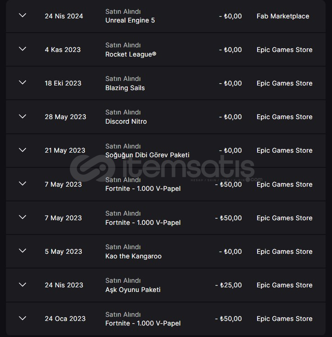Expand the Discord Nitro purchase row
Screen dimensions: 332x337
pyautogui.click(x=22, y=116)
